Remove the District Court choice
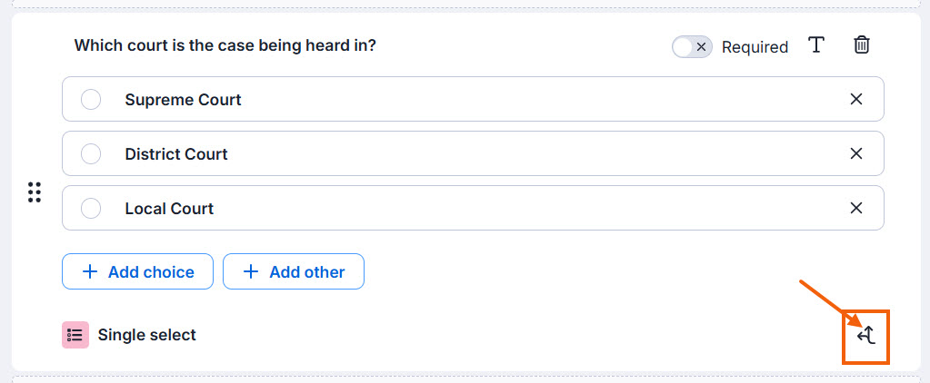The width and height of the screenshot is (930, 383). 855,153
